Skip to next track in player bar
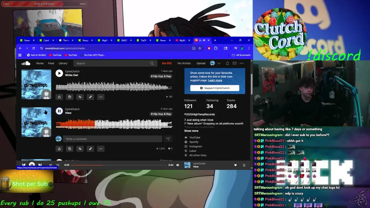 point(40,165)
